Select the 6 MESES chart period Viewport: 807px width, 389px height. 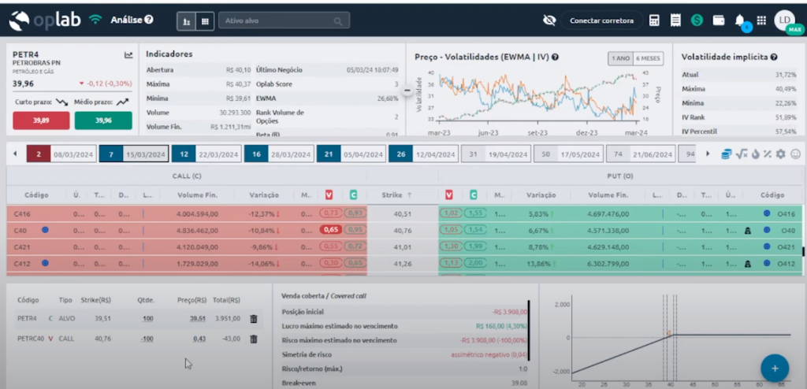point(649,58)
